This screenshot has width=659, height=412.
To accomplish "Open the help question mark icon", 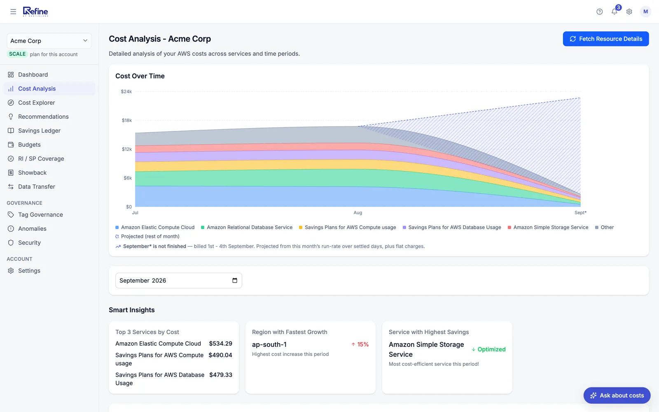I will [600, 12].
